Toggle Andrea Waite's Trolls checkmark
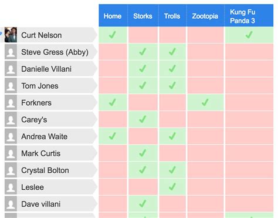Screen dimensions: 278x218 (x=172, y=136)
